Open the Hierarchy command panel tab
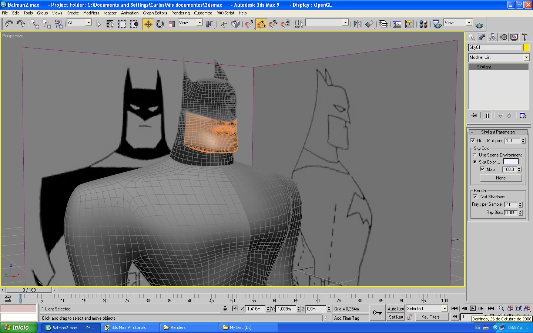The width and height of the screenshot is (533, 333). coord(493,37)
